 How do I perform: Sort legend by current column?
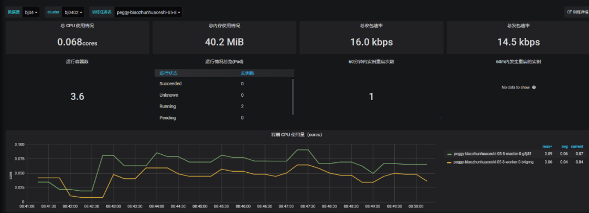pos(577,146)
